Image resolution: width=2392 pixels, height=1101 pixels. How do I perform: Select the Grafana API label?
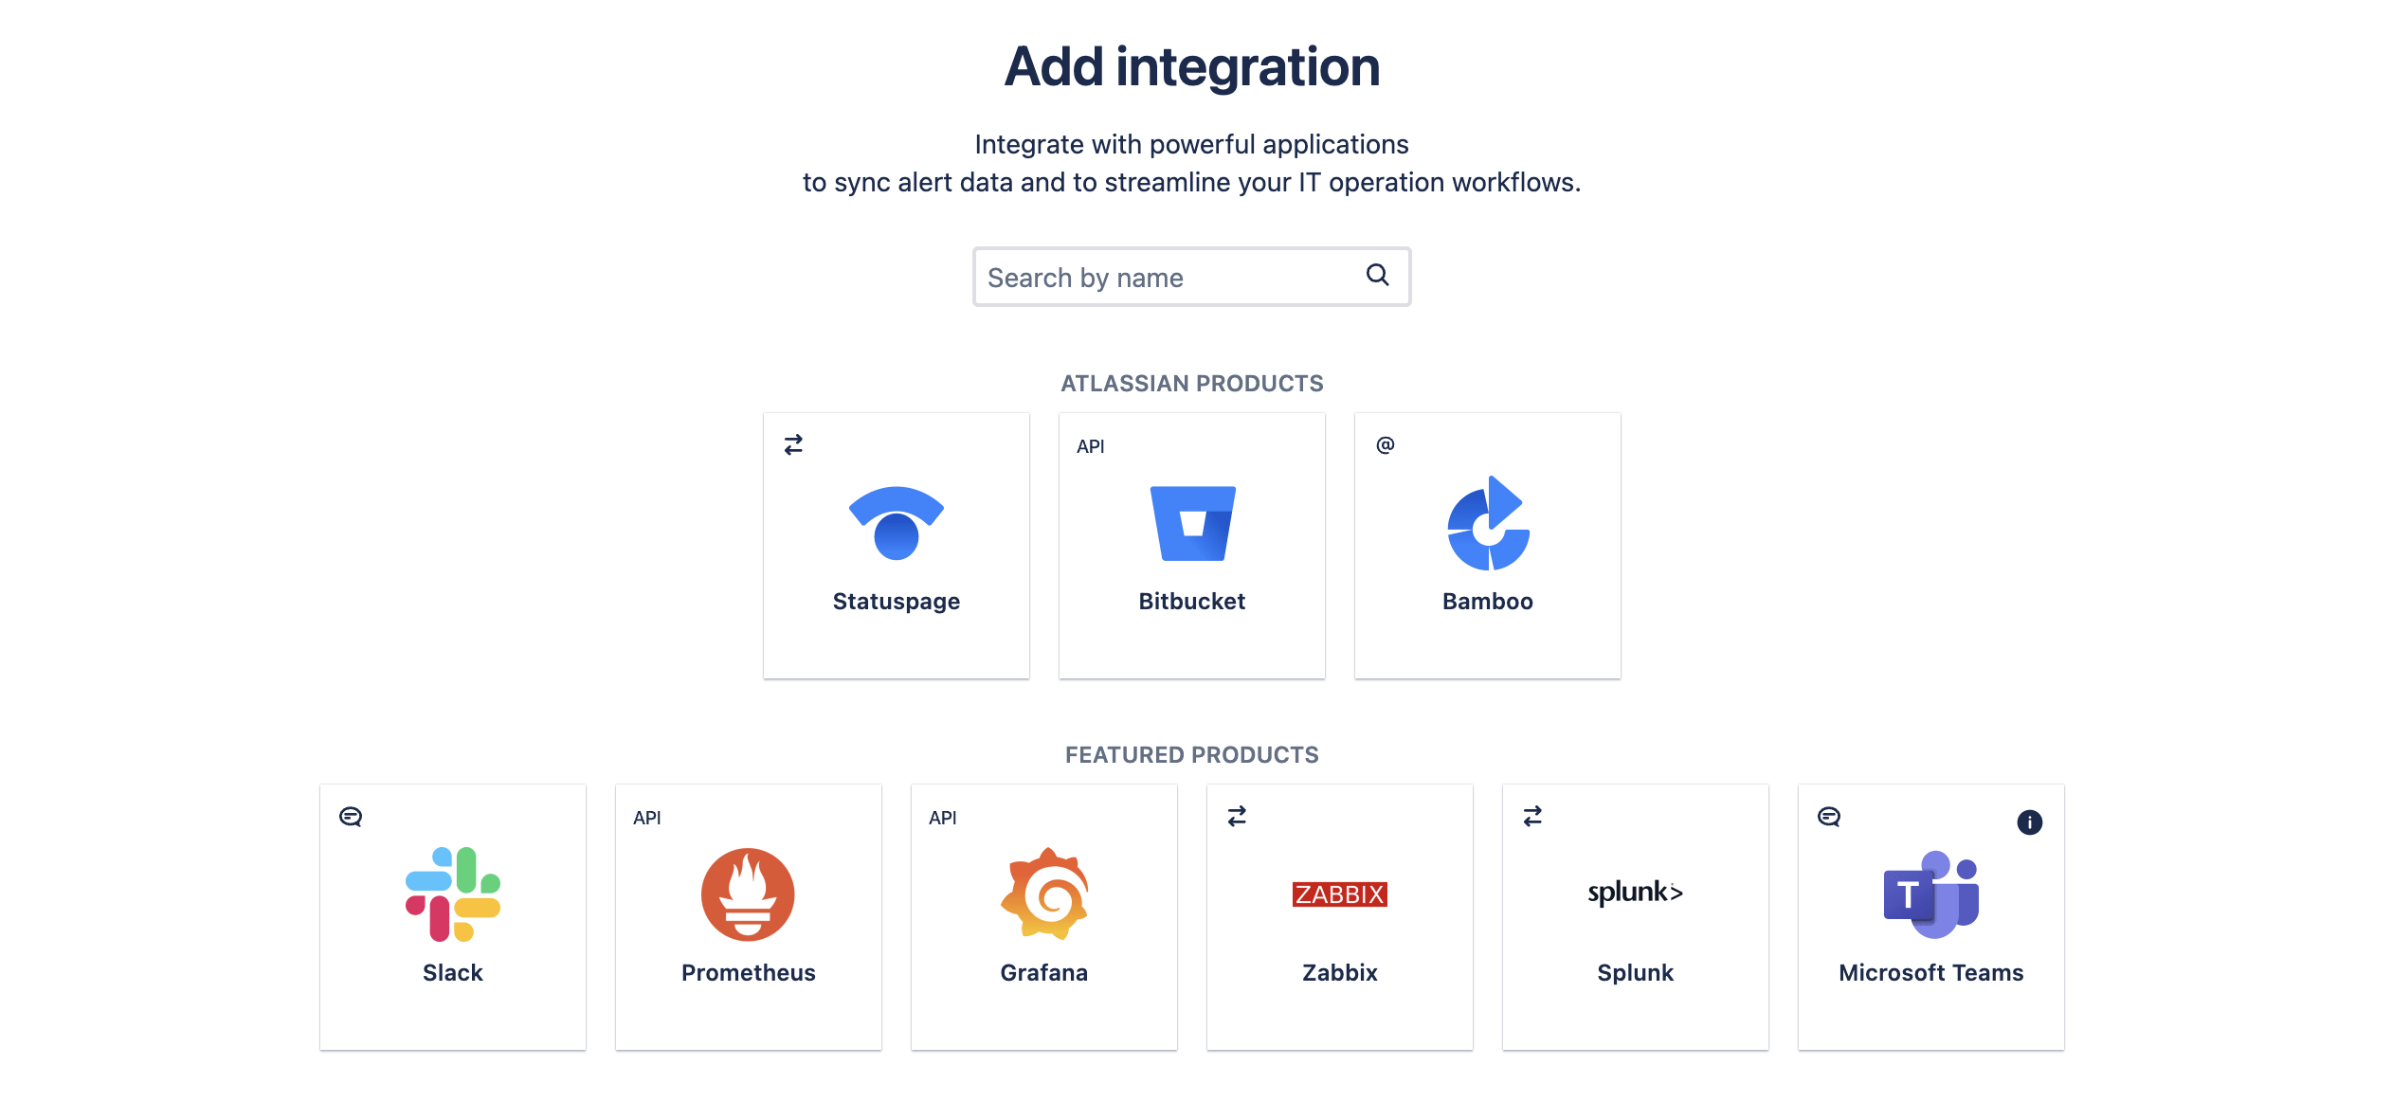(943, 816)
